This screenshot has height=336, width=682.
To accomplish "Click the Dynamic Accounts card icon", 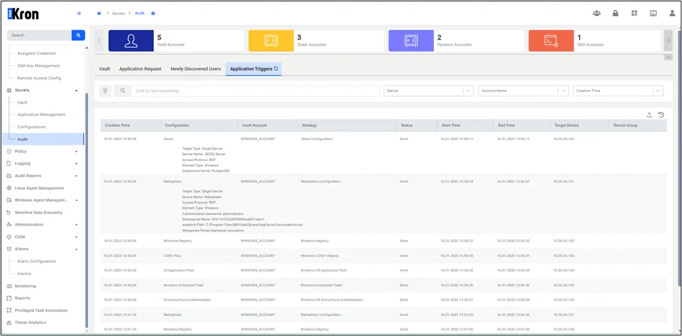I will [x=411, y=41].
